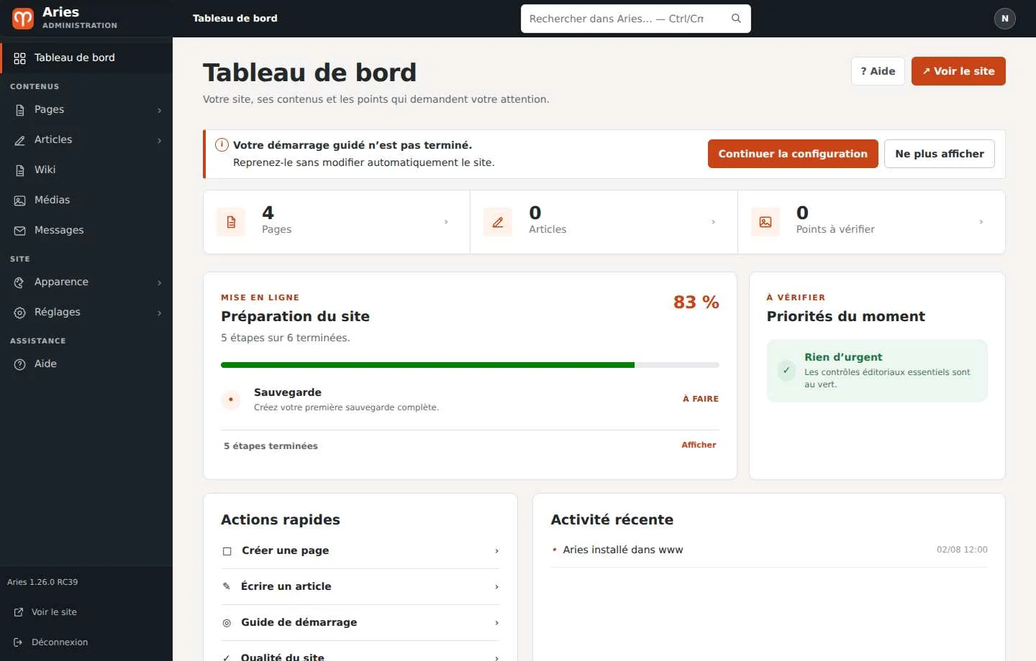Screen dimensions: 1036x661
Task: Click the Réglages gear icon in sidebar
Action: click(x=20, y=313)
